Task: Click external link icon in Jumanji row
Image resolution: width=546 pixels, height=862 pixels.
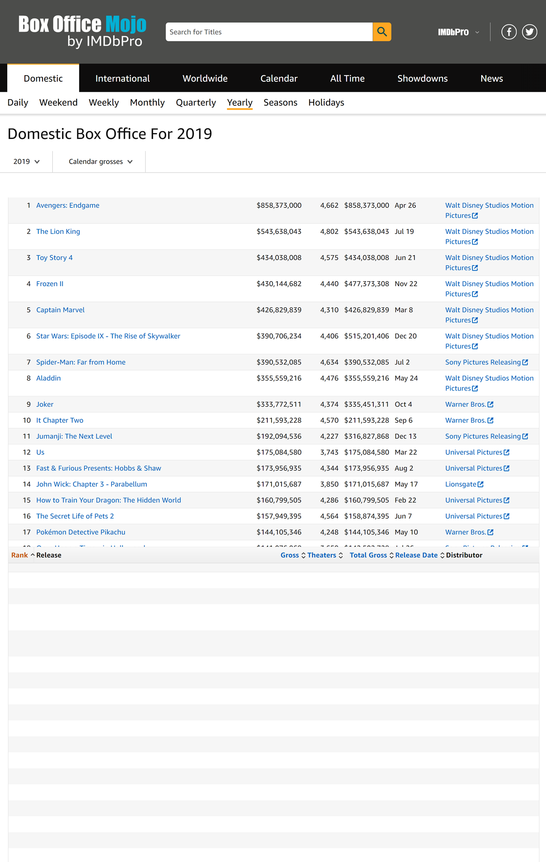Action: click(525, 436)
